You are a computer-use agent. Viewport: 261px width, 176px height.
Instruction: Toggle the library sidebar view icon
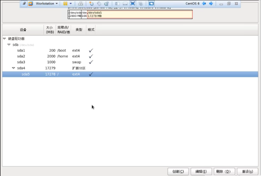point(117,4)
